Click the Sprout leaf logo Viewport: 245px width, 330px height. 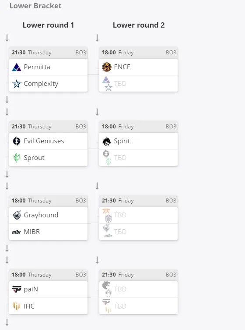point(17,158)
